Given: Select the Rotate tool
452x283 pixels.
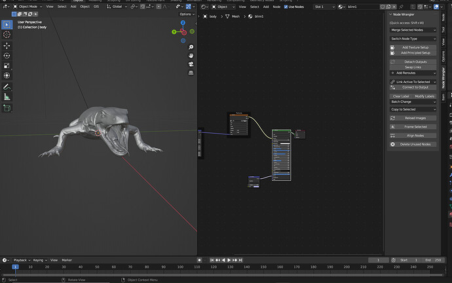Looking at the screenshot, I should click(x=7, y=56).
